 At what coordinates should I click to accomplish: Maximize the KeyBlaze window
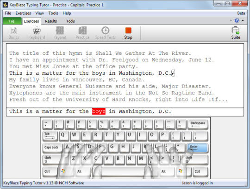(227, 4)
